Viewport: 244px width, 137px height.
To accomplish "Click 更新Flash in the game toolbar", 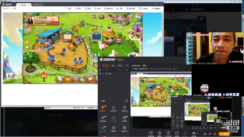I will [109, 9].
